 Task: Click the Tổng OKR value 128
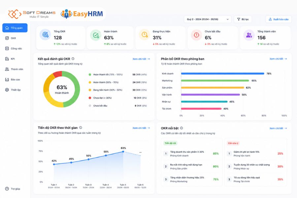pyautogui.click(x=57, y=38)
